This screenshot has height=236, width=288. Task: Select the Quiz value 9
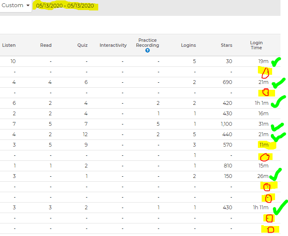[x=86, y=145]
